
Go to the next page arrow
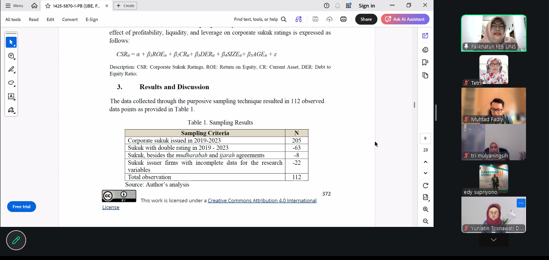point(425,173)
